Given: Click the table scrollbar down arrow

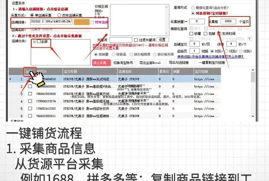Looking at the screenshot, I should 253,116.
